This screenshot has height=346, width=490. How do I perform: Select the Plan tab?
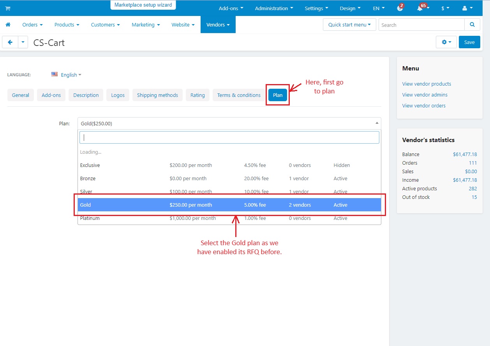pyautogui.click(x=278, y=95)
